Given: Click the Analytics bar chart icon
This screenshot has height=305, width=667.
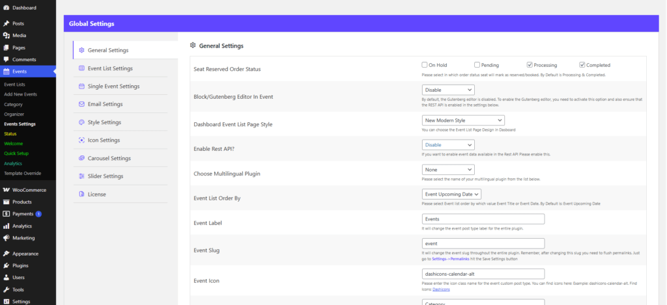Looking at the screenshot, I should click(6, 226).
